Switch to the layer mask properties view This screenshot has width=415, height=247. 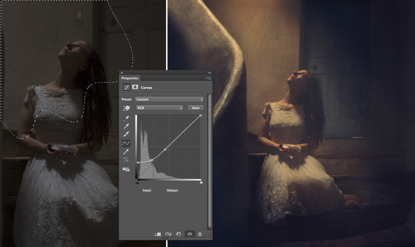pos(135,87)
